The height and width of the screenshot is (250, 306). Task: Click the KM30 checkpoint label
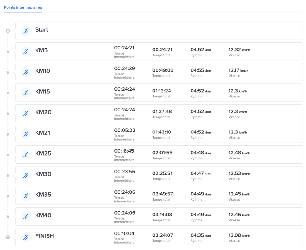pos(43,174)
